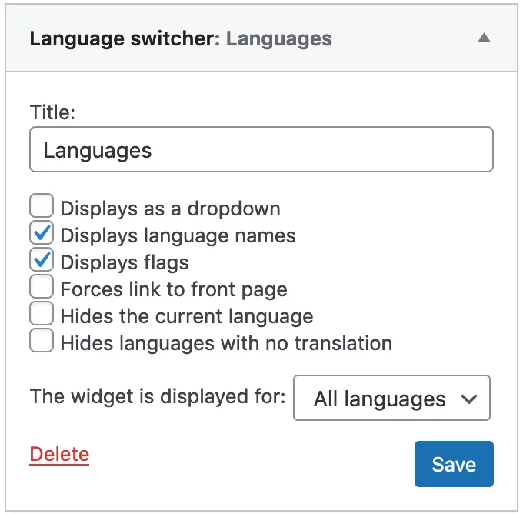Click the Forces link to front page label text
The width and height of the screenshot is (523, 514).
tap(174, 290)
